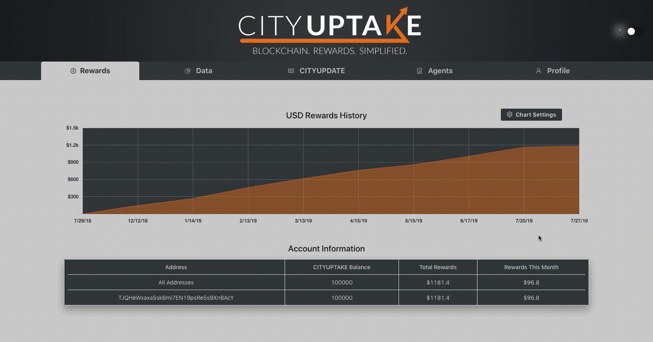Image resolution: width=653 pixels, height=342 pixels.
Task: Click the Rewards This Month column header
Action: (531, 267)
